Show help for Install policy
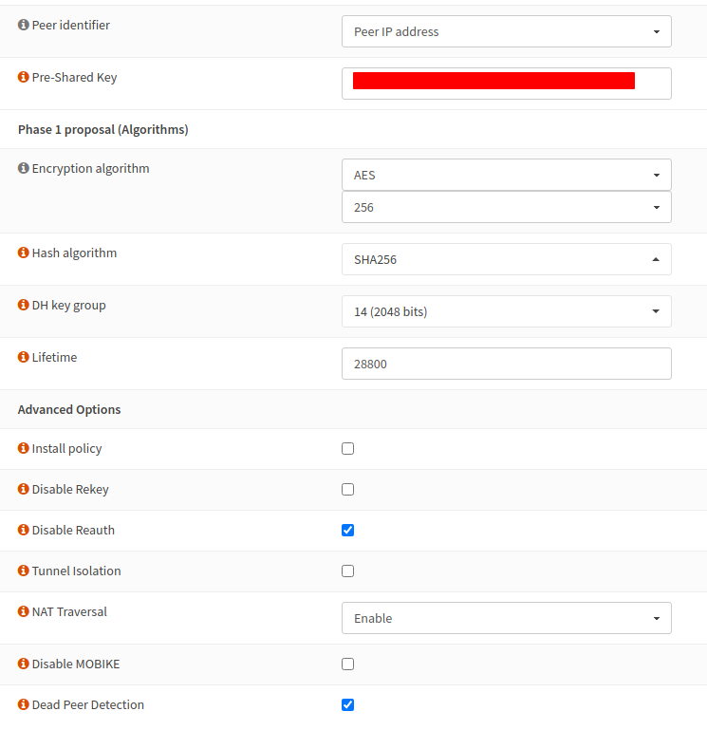The image size is (707, 730). [24, 448]
